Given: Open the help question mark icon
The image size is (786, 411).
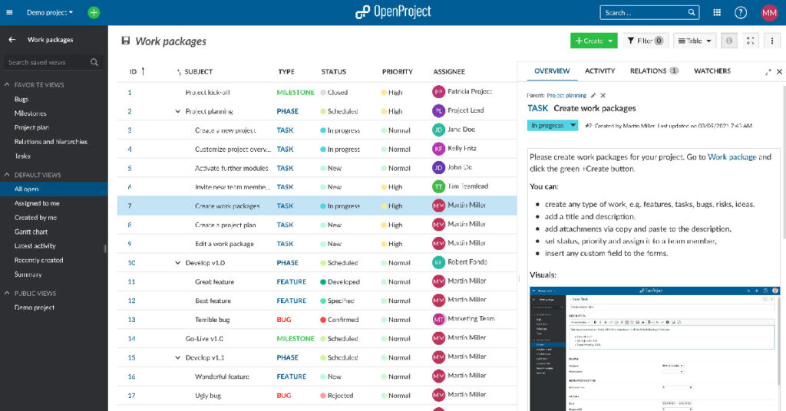Looking at the screenshot, I should [740, 12].
